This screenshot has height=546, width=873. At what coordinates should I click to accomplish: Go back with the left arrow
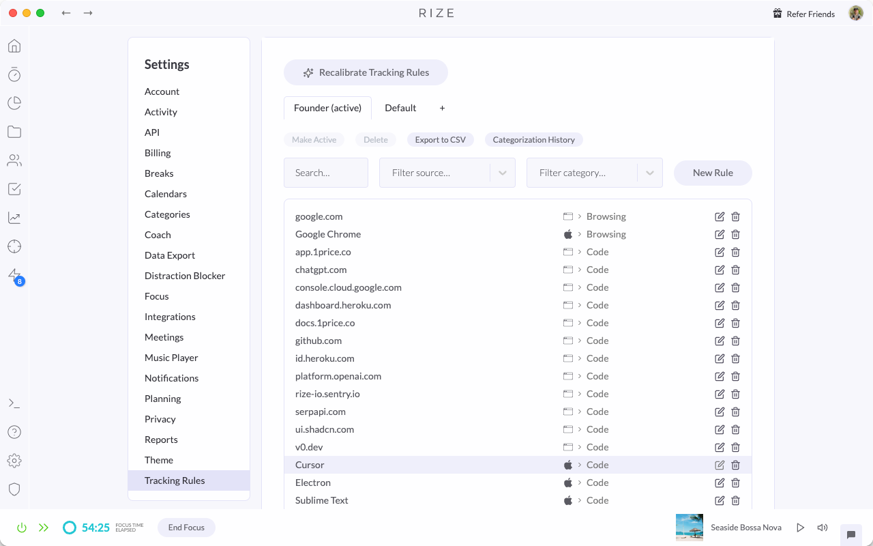[x=66, y=13]
